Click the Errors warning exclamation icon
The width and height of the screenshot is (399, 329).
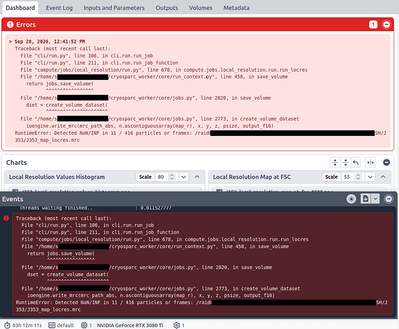pos(10,24)
